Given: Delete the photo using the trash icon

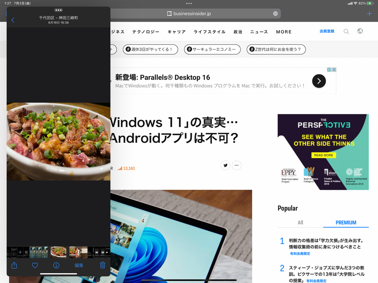Looking at the screenshot, I should pyautogui.click(x=102, y=265).
